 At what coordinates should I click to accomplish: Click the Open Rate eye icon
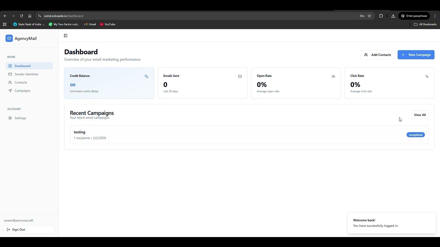333,77
